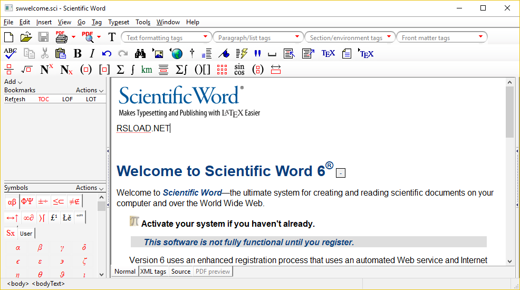Print PDF using the printer icon
520x290 pixels.
pos(61,37)
